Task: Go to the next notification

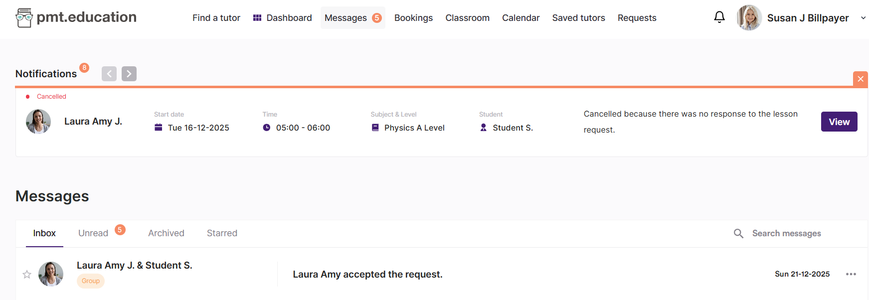Action: click(129, 74)
